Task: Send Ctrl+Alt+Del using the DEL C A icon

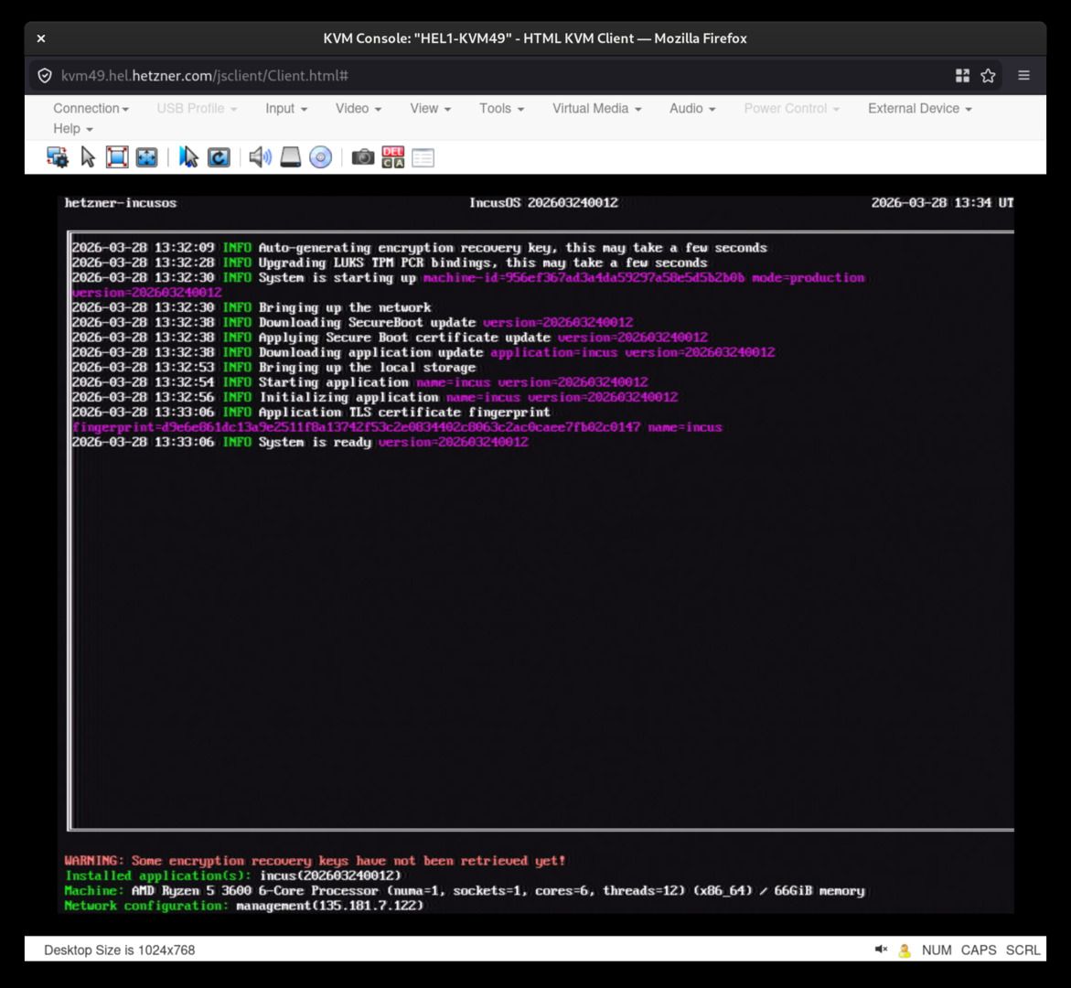Action: [x=392, y=156]
